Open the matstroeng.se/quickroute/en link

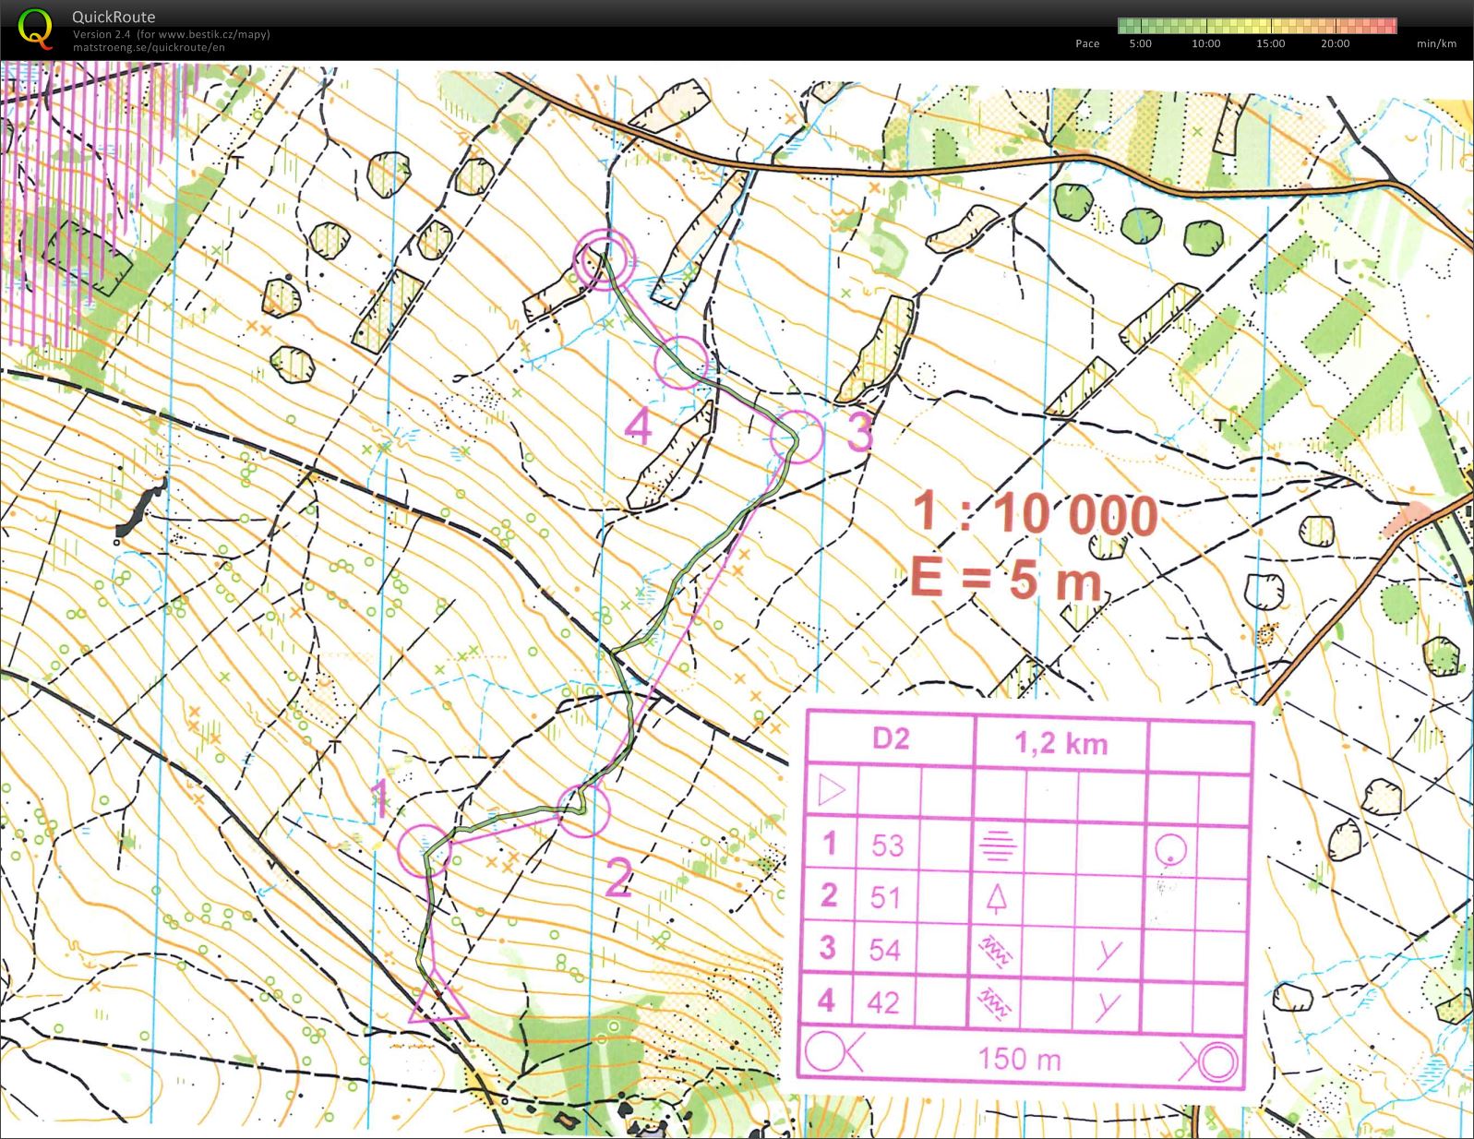tap(149, 47)
